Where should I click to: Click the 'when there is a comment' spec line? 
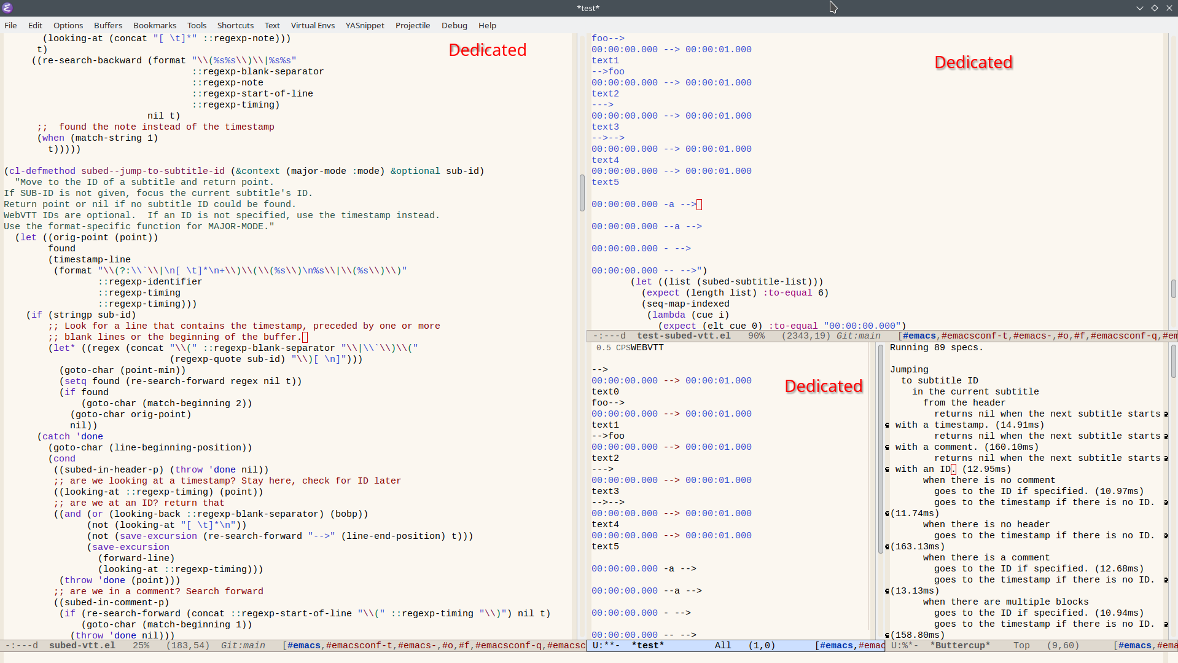(986, 557)
